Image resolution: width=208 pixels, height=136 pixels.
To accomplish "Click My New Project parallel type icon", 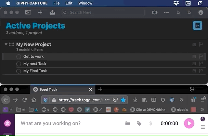I will (11, 44).
